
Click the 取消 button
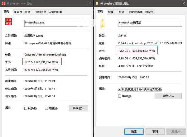coord(155,131)
